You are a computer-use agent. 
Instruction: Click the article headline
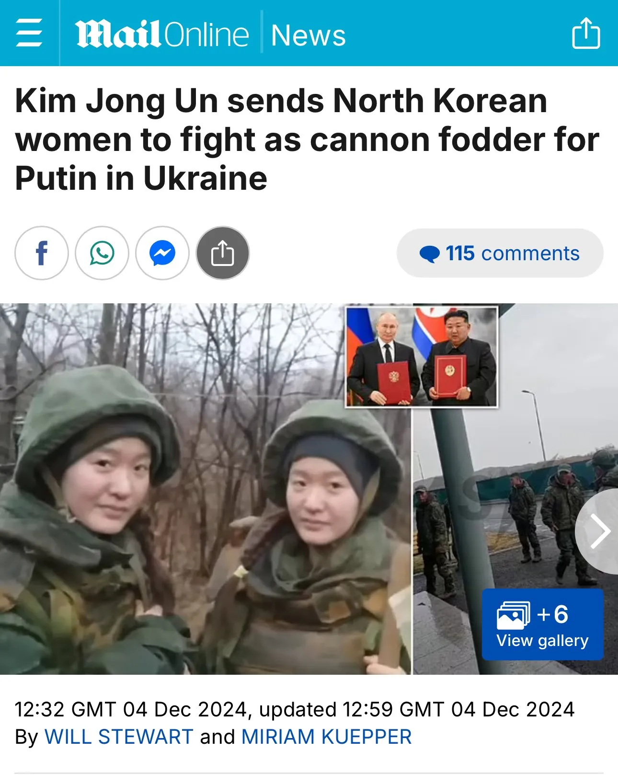click(307, 139)
